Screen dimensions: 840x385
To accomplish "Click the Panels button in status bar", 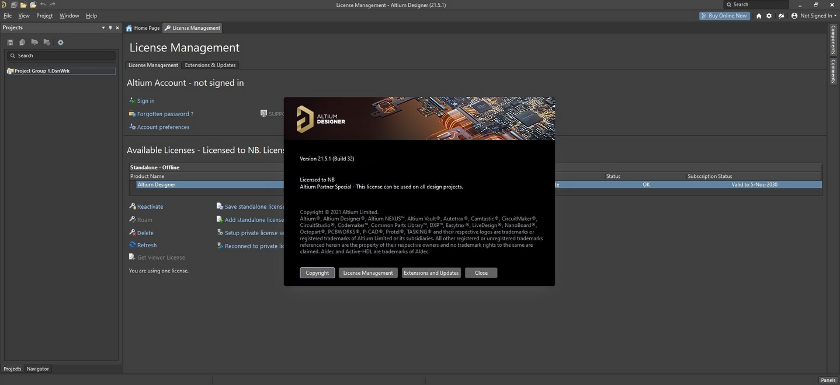I will (828, 380).
